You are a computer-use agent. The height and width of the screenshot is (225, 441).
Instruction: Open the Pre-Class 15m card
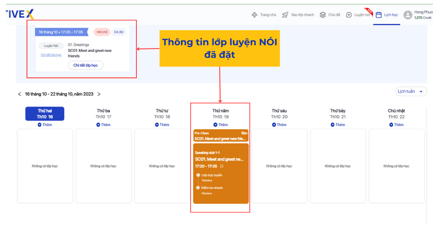pyautogui.click(x=221, y=136)
